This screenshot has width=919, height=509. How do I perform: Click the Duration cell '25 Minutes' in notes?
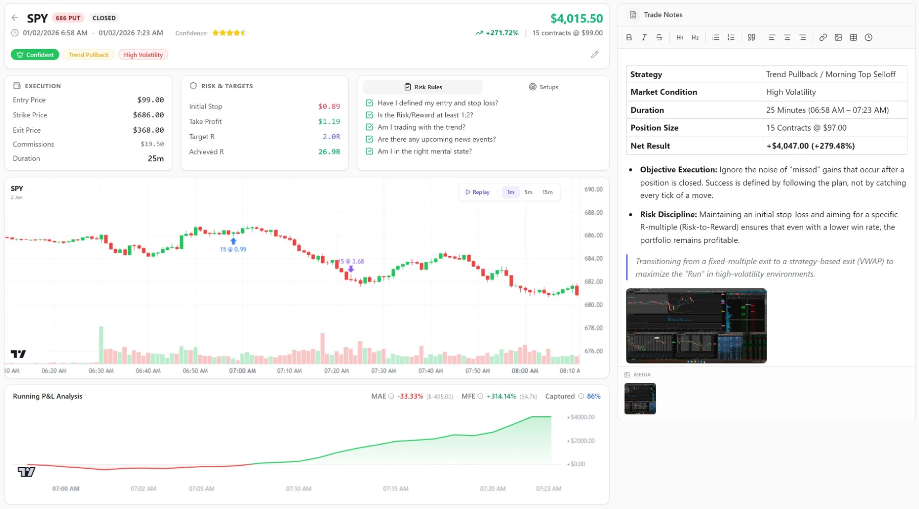coord(834,110)
